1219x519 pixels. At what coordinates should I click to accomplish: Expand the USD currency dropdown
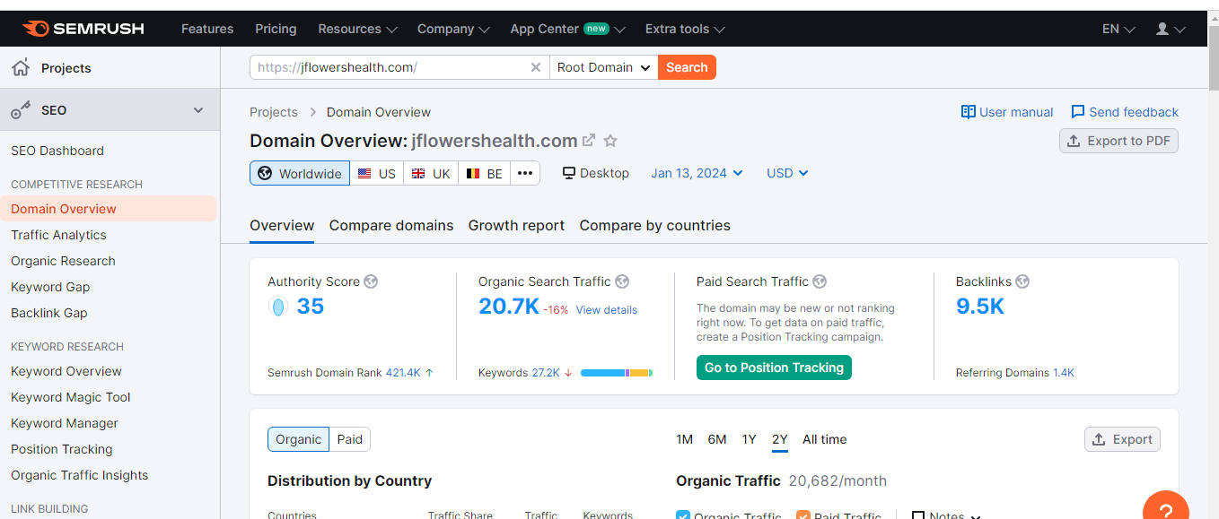(785, 172)
